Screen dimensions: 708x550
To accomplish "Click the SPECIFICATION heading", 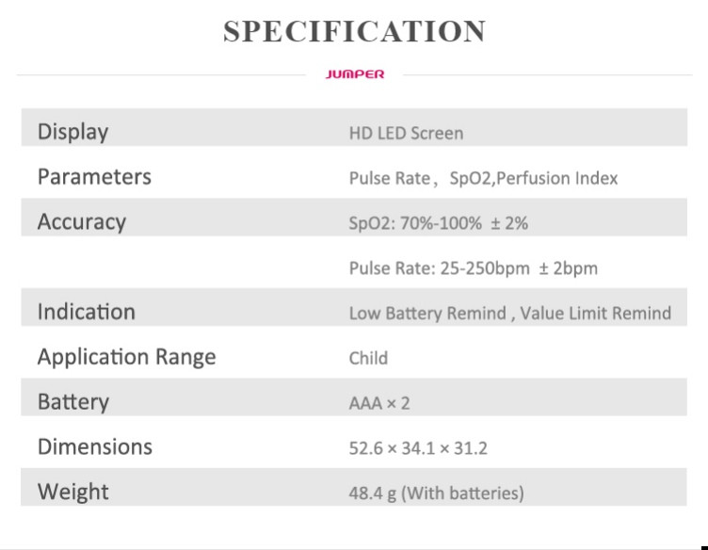I will coord(354,32).
